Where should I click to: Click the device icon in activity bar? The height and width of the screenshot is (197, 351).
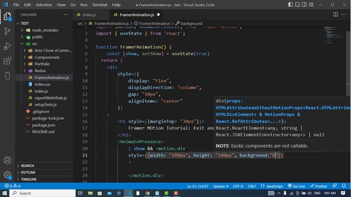point(7,76)
